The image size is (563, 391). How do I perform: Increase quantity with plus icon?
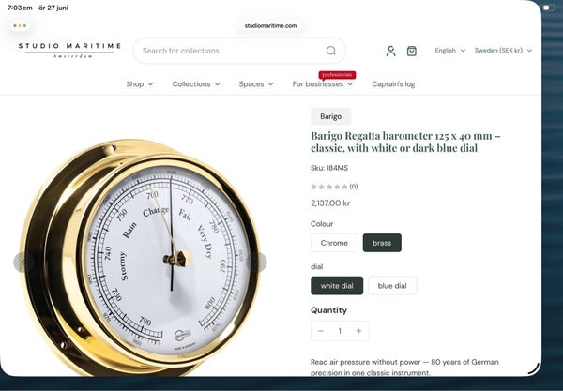pos(358,331)
